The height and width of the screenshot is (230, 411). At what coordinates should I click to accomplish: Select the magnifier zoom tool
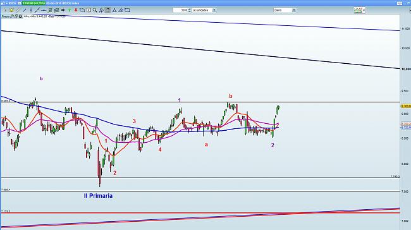[x=95, y=10]
